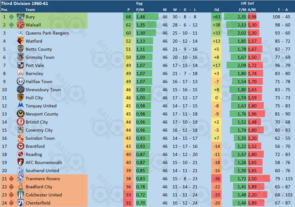Viewport: 295px width, 207px height.
Task: Click the Newport County club badge
Action: tap(21, 114)
